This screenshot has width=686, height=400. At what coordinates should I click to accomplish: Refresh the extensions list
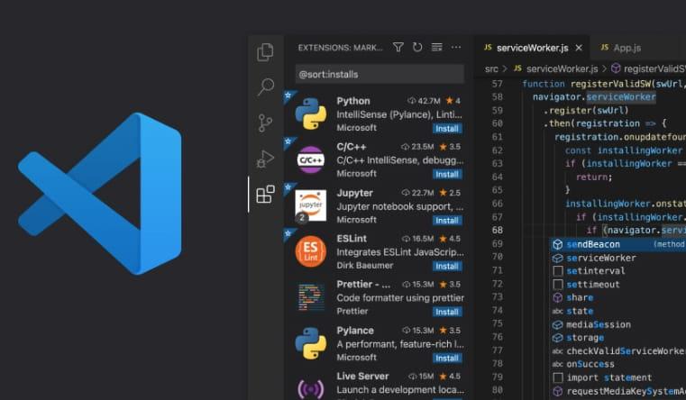417,47
